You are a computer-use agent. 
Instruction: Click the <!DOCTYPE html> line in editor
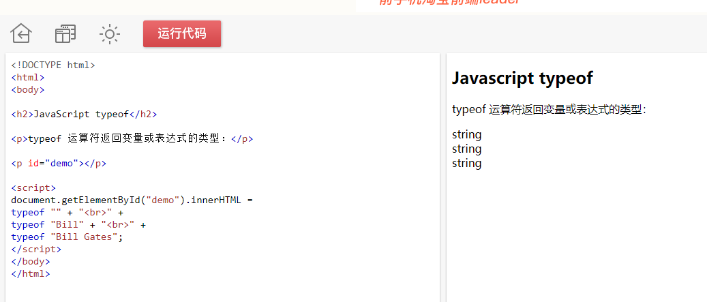53,65
